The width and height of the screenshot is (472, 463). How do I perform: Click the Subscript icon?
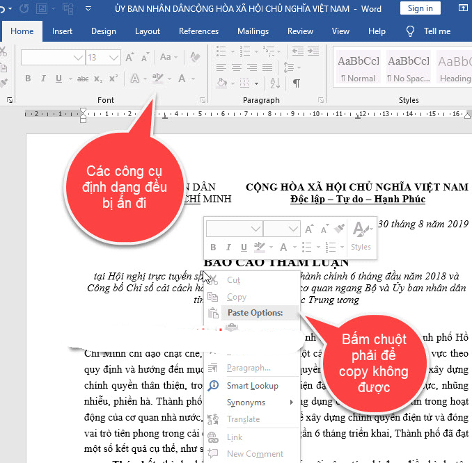click(98, 79)
